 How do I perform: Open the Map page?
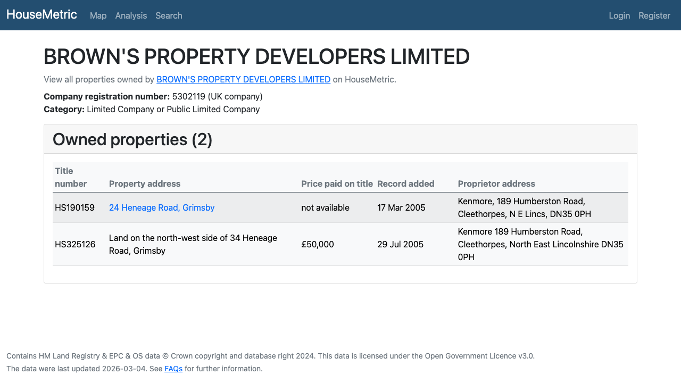click(x=98, y=15)
